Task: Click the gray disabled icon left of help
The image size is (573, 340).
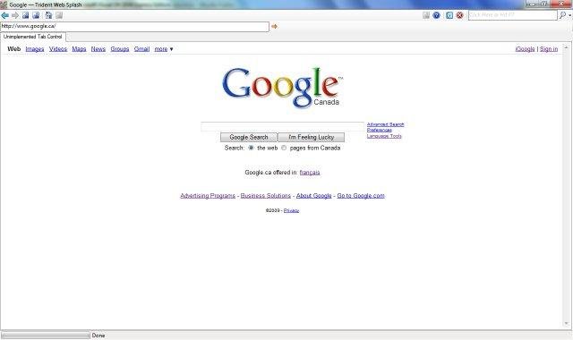Action: (426, 15)
